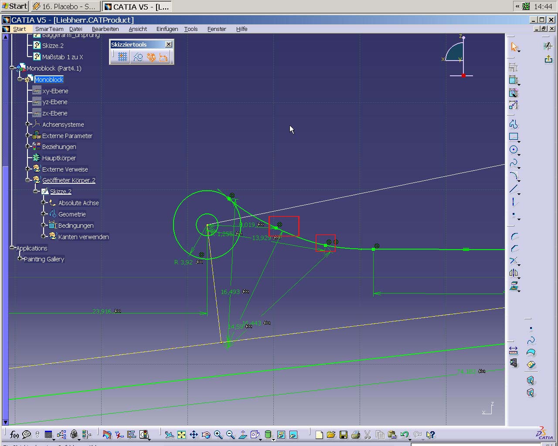Click the New document icon
The image size is (558, 446).
click(319, 434)
